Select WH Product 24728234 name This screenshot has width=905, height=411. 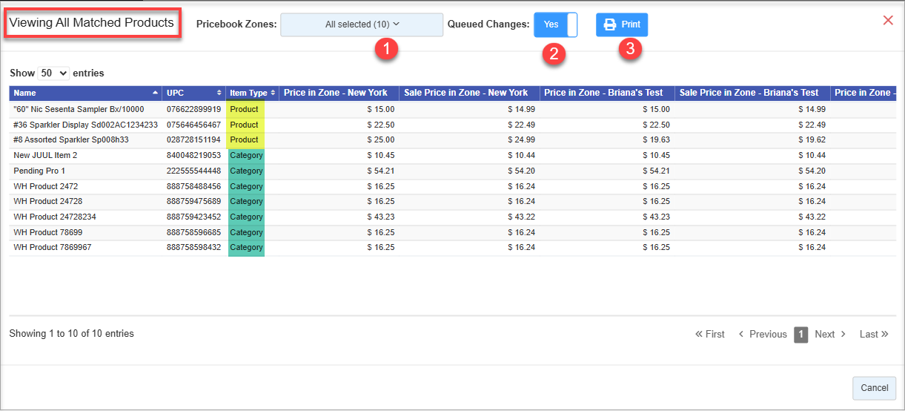point(55,217)
